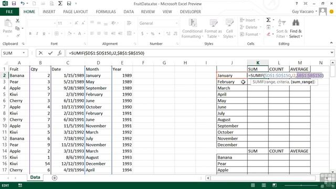Image resolution: width=336 pixels, height=189 pixels.
Task: Open the Name Box dropdown showing SUM
Action: (24, 53)
